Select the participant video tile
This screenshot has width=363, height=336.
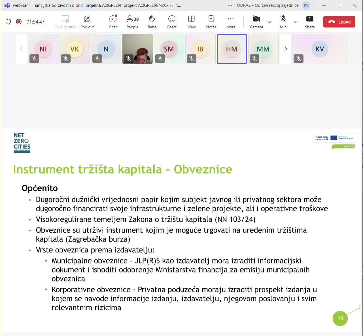pos(137,49)
